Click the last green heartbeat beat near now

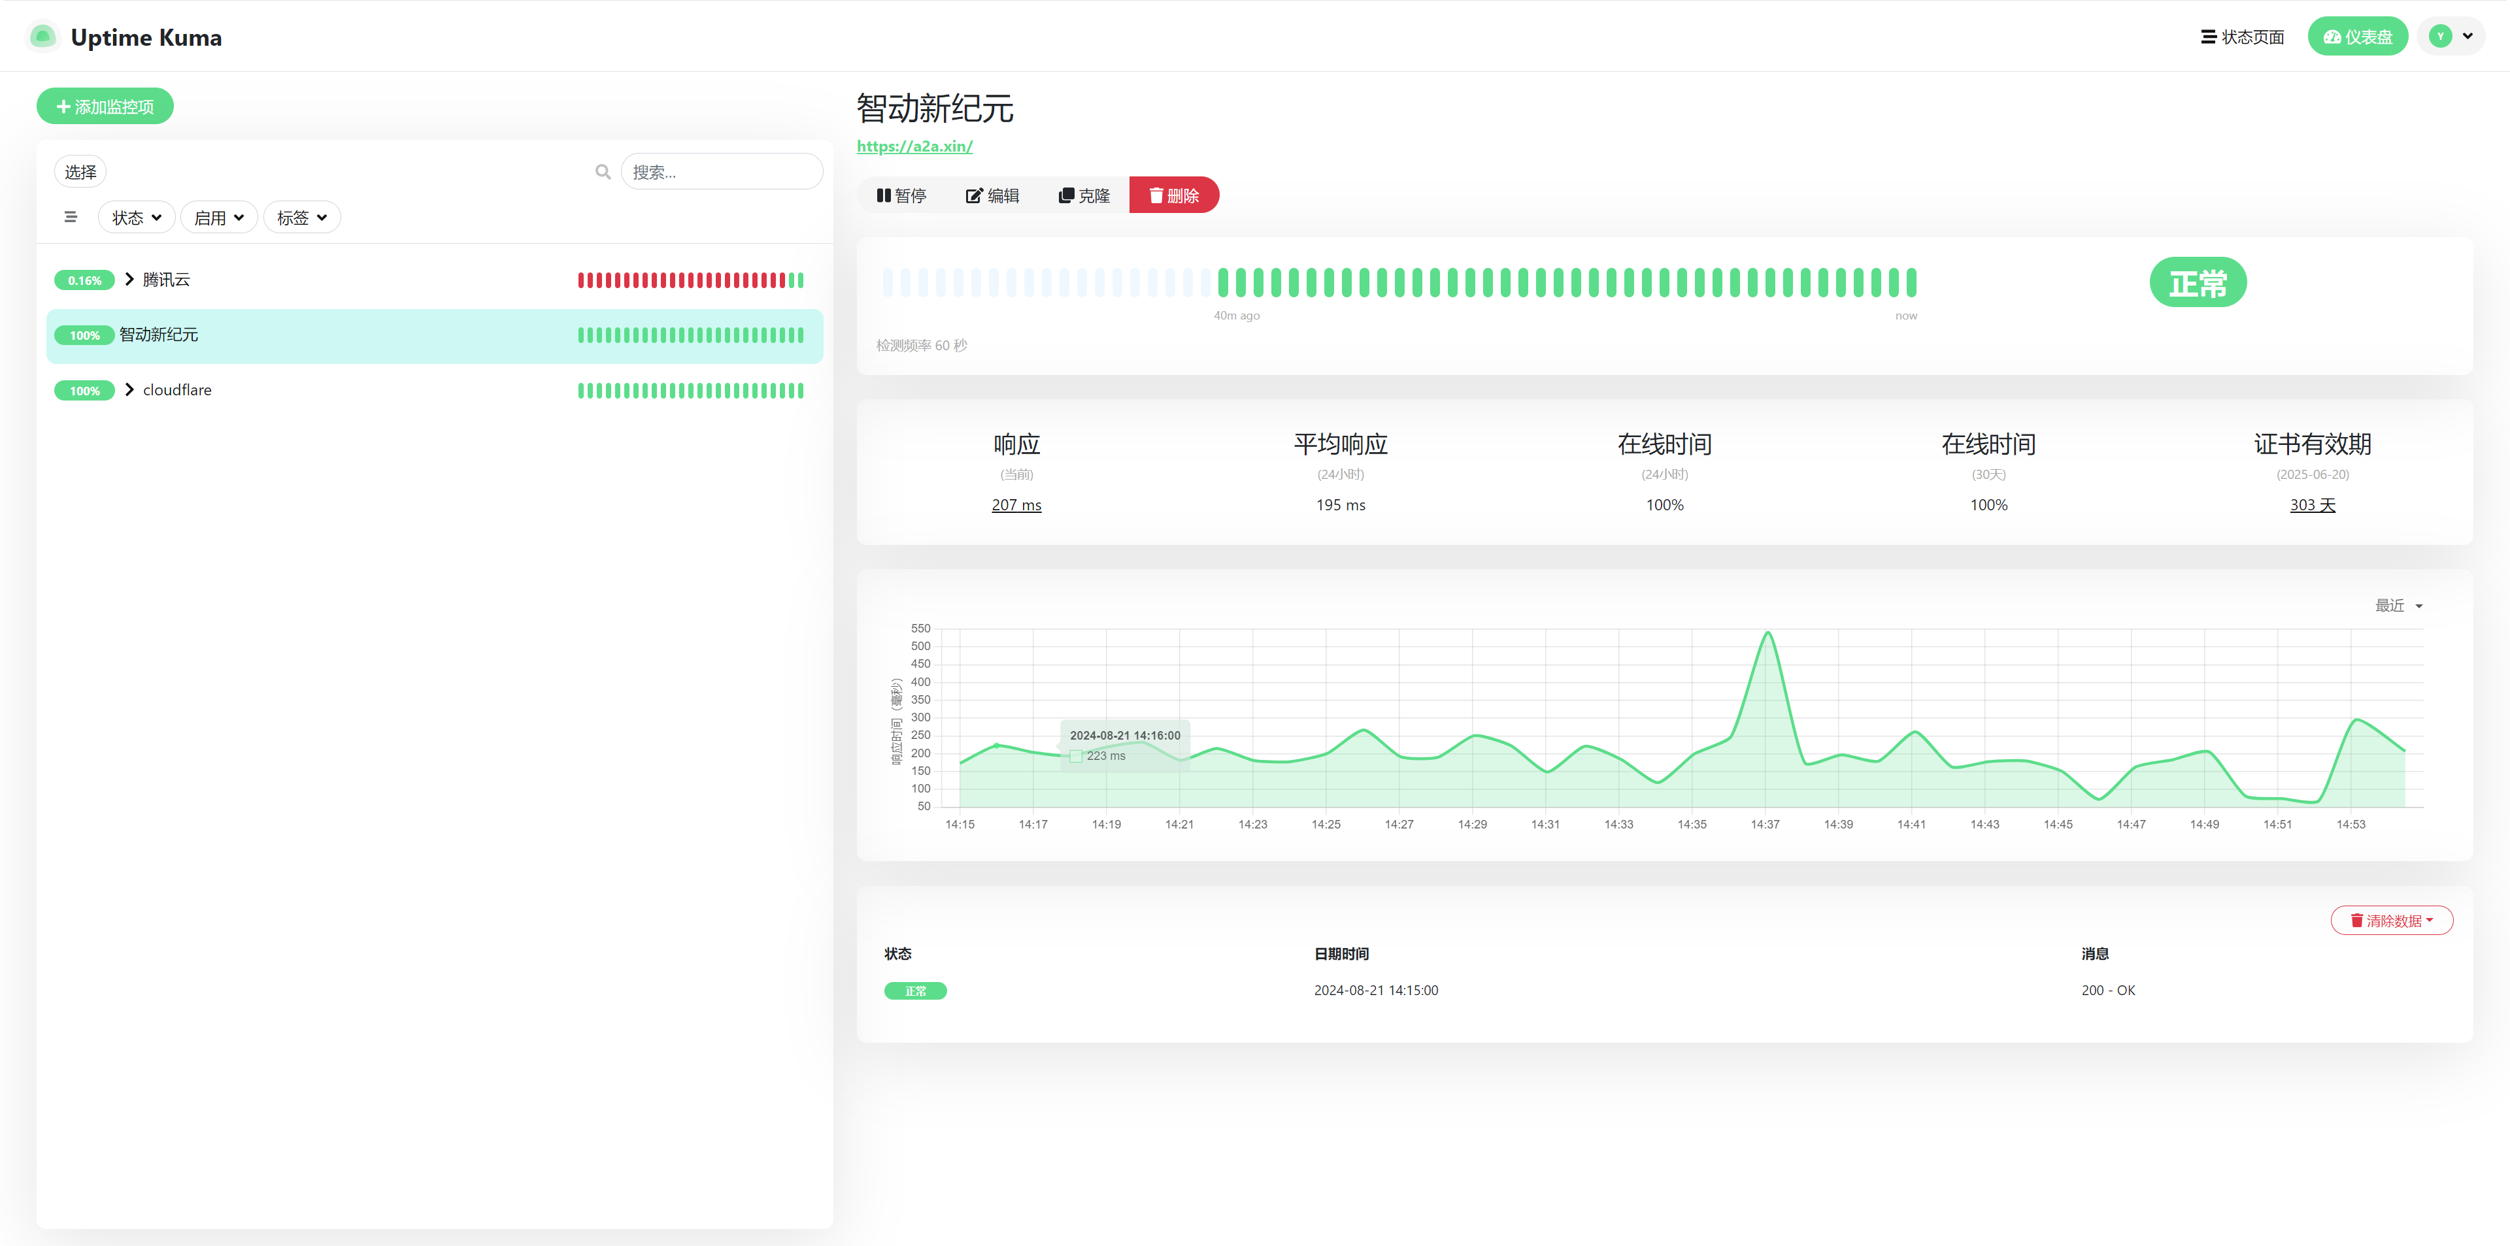1911,282
